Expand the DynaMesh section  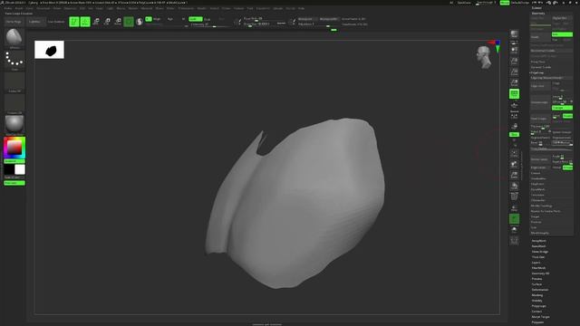pyautogui.click(x=537, y=189)
